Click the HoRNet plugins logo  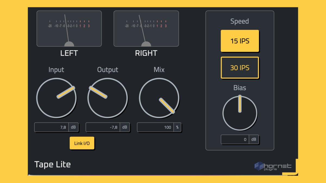pyautogui.click(x=273, y=166)
